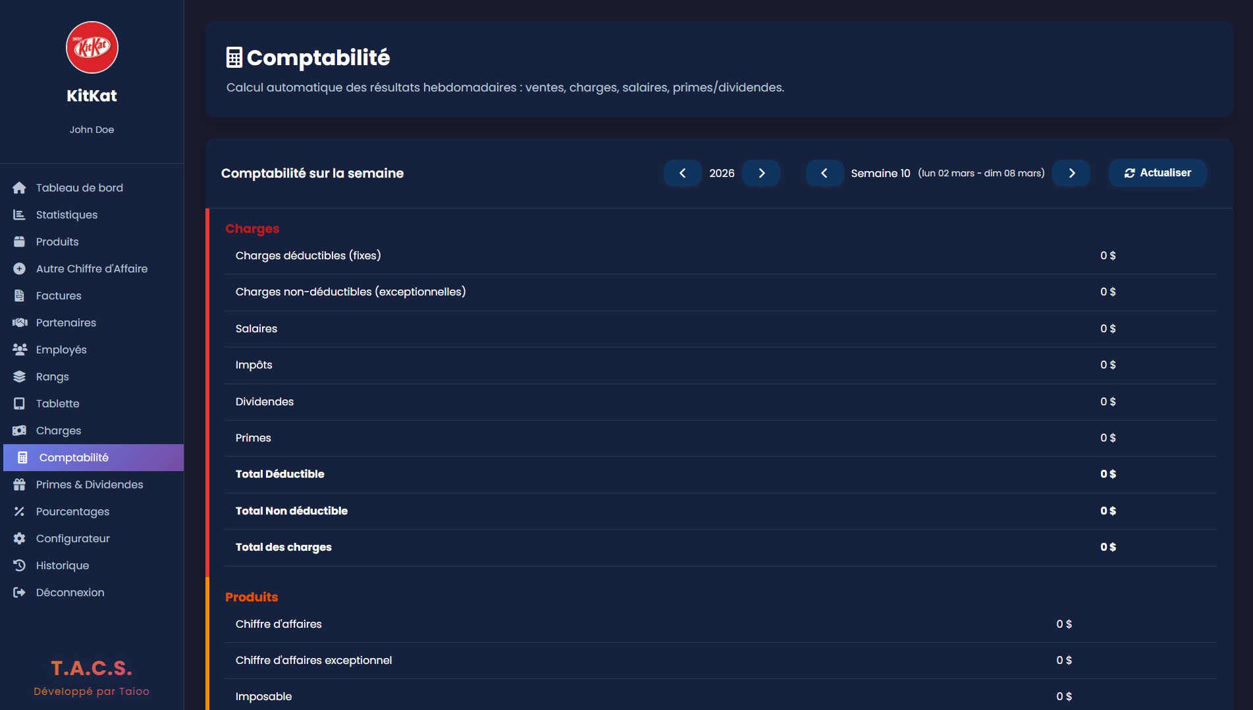Click the Primes & Dividendes gift icon
Image resolution: width=1253 pixels, height=710 pixels.
(19, 485)
